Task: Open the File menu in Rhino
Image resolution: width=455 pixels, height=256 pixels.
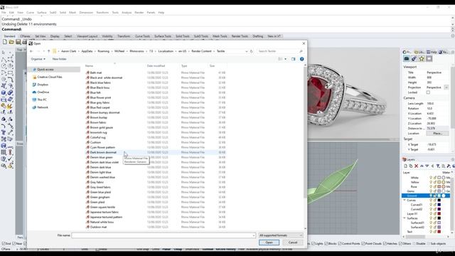Action: (4, 13)
